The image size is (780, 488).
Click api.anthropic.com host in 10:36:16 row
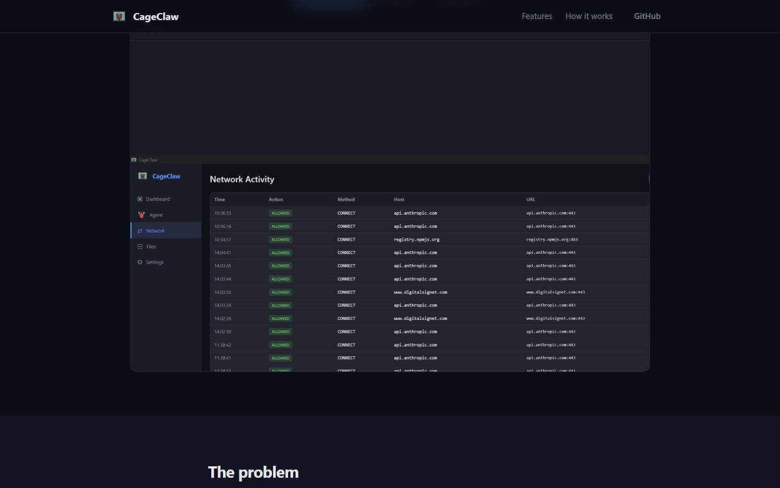coord(415,226)
